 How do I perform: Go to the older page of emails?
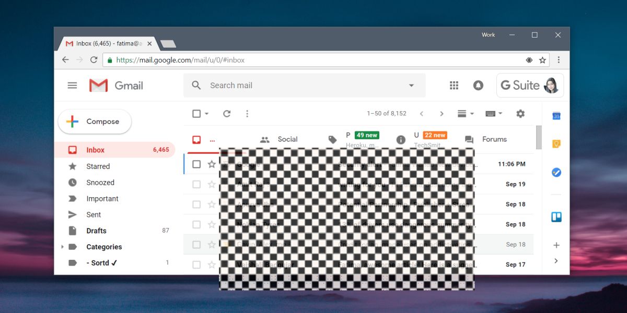pyautogui.click(x=442, y=114)
